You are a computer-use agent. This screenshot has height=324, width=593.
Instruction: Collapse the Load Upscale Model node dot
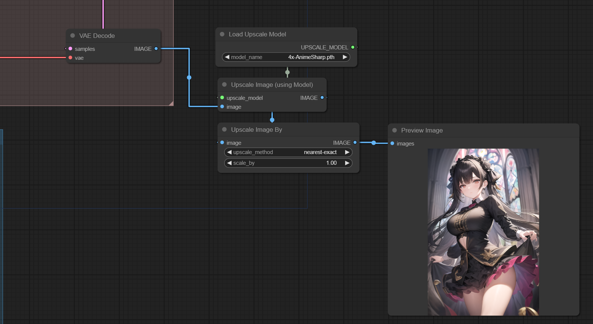click(x=222, y=34)
